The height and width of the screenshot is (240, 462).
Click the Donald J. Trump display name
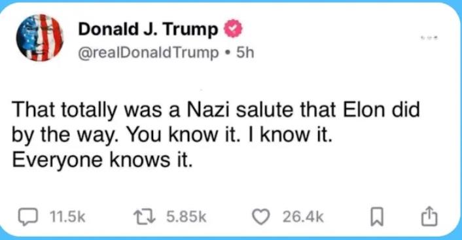point(148,29)
